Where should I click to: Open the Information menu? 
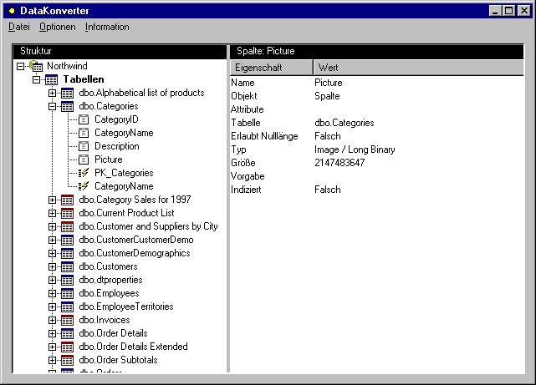click(107, 27)
